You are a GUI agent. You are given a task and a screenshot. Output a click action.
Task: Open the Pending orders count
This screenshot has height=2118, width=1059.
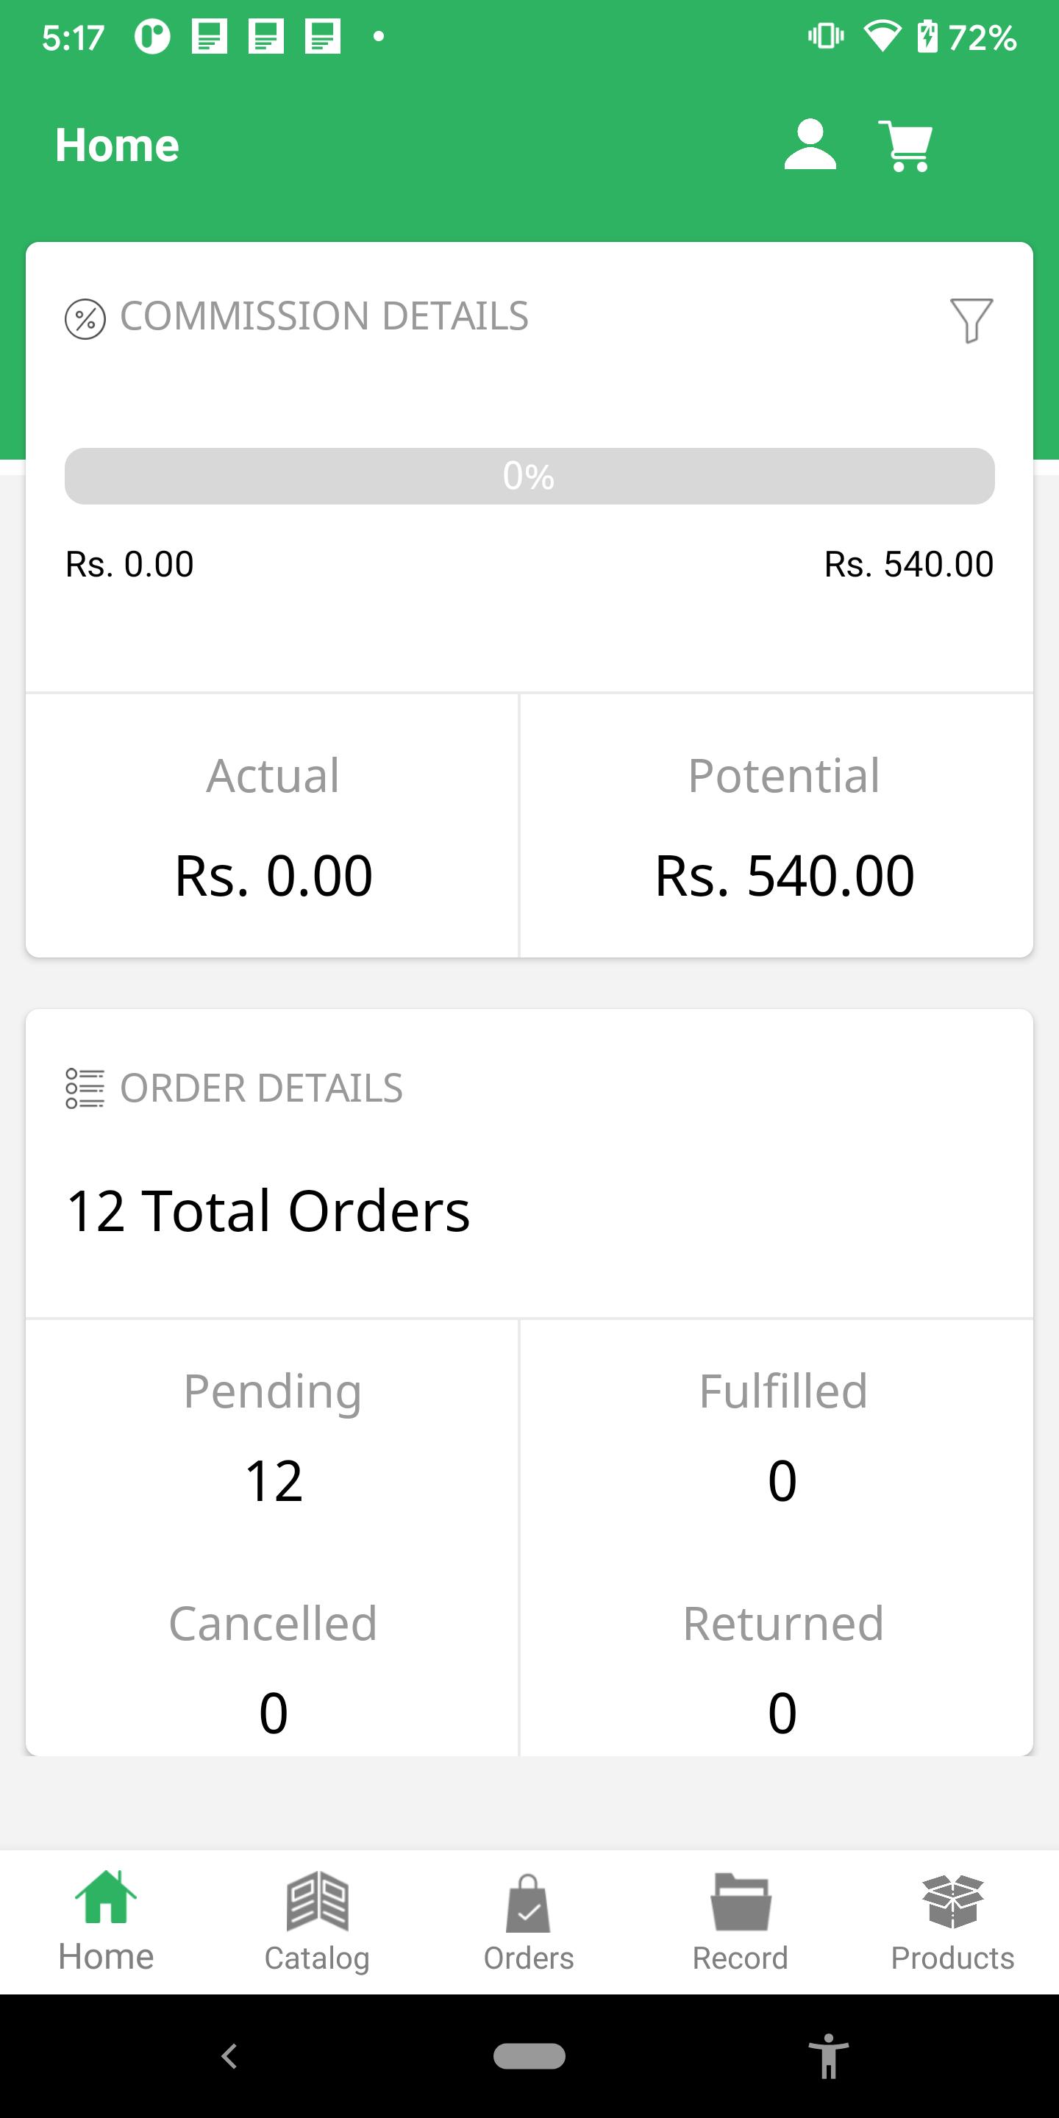[x=273, y=1480]
